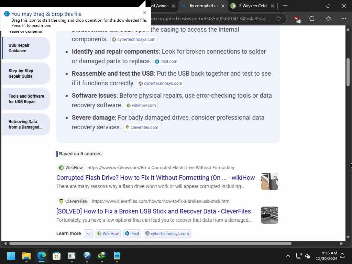Open the notifications bell icon
Screen dimensions: 352x264
click(343, 256)
